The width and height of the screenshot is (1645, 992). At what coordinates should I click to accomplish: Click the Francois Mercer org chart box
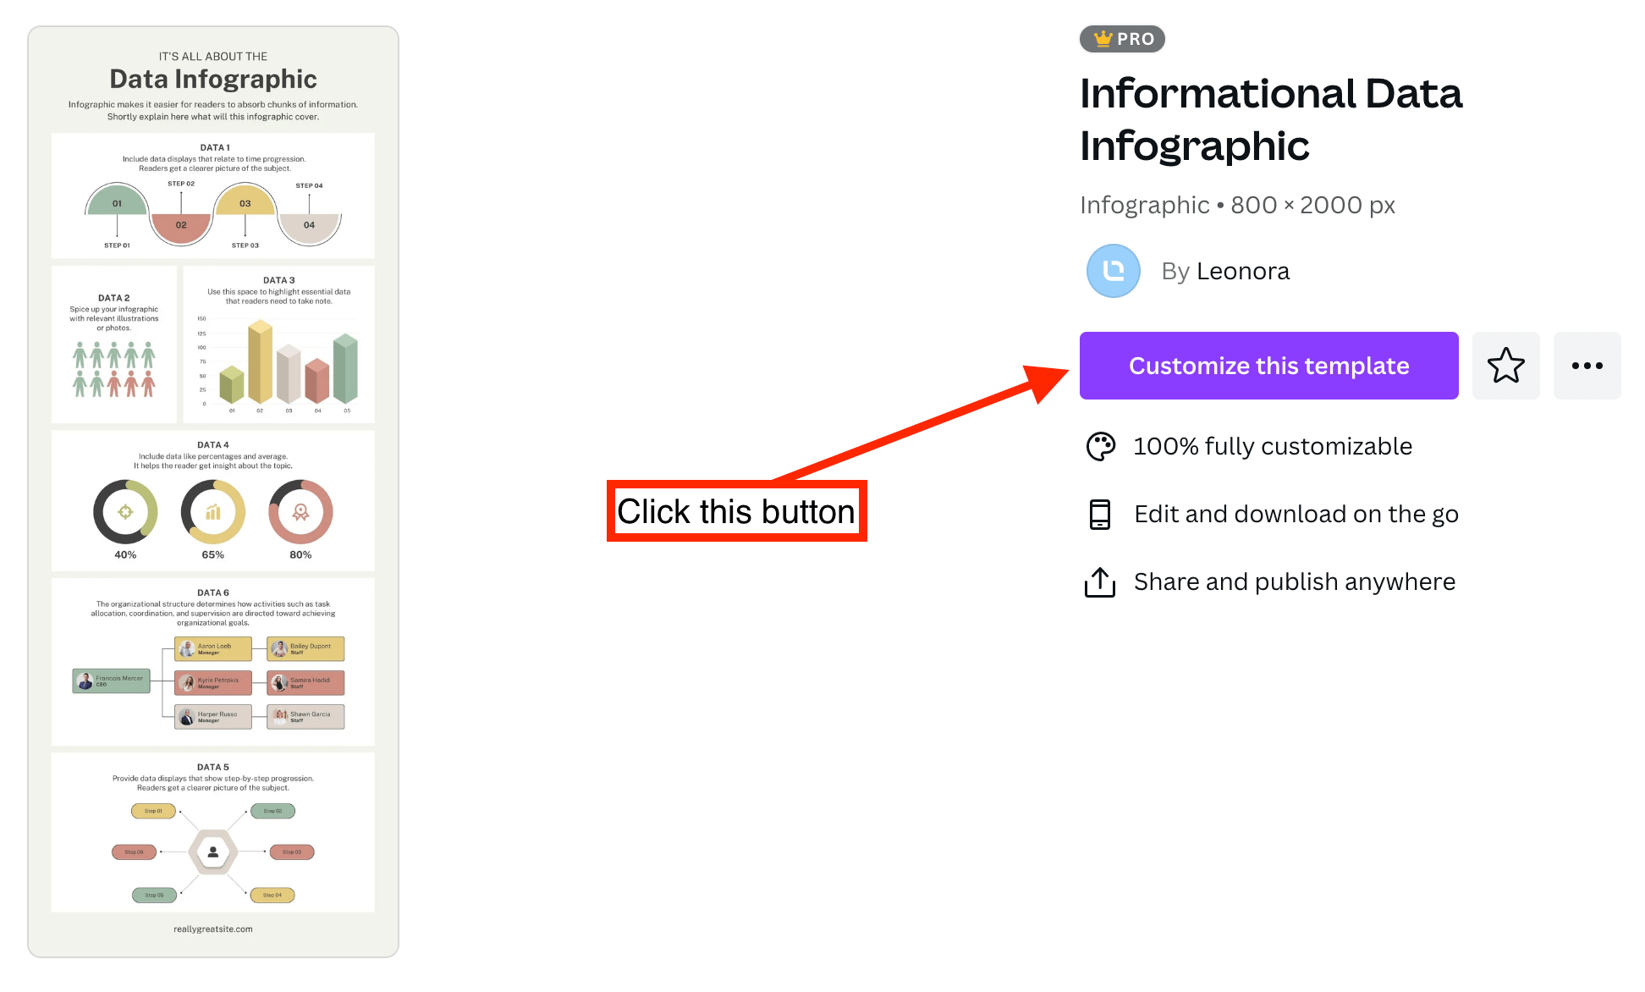tap(111, 681)
